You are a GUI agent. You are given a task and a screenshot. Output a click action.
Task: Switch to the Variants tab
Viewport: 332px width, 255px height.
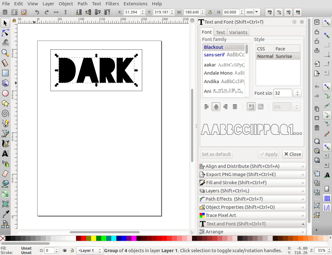point(238,32)
